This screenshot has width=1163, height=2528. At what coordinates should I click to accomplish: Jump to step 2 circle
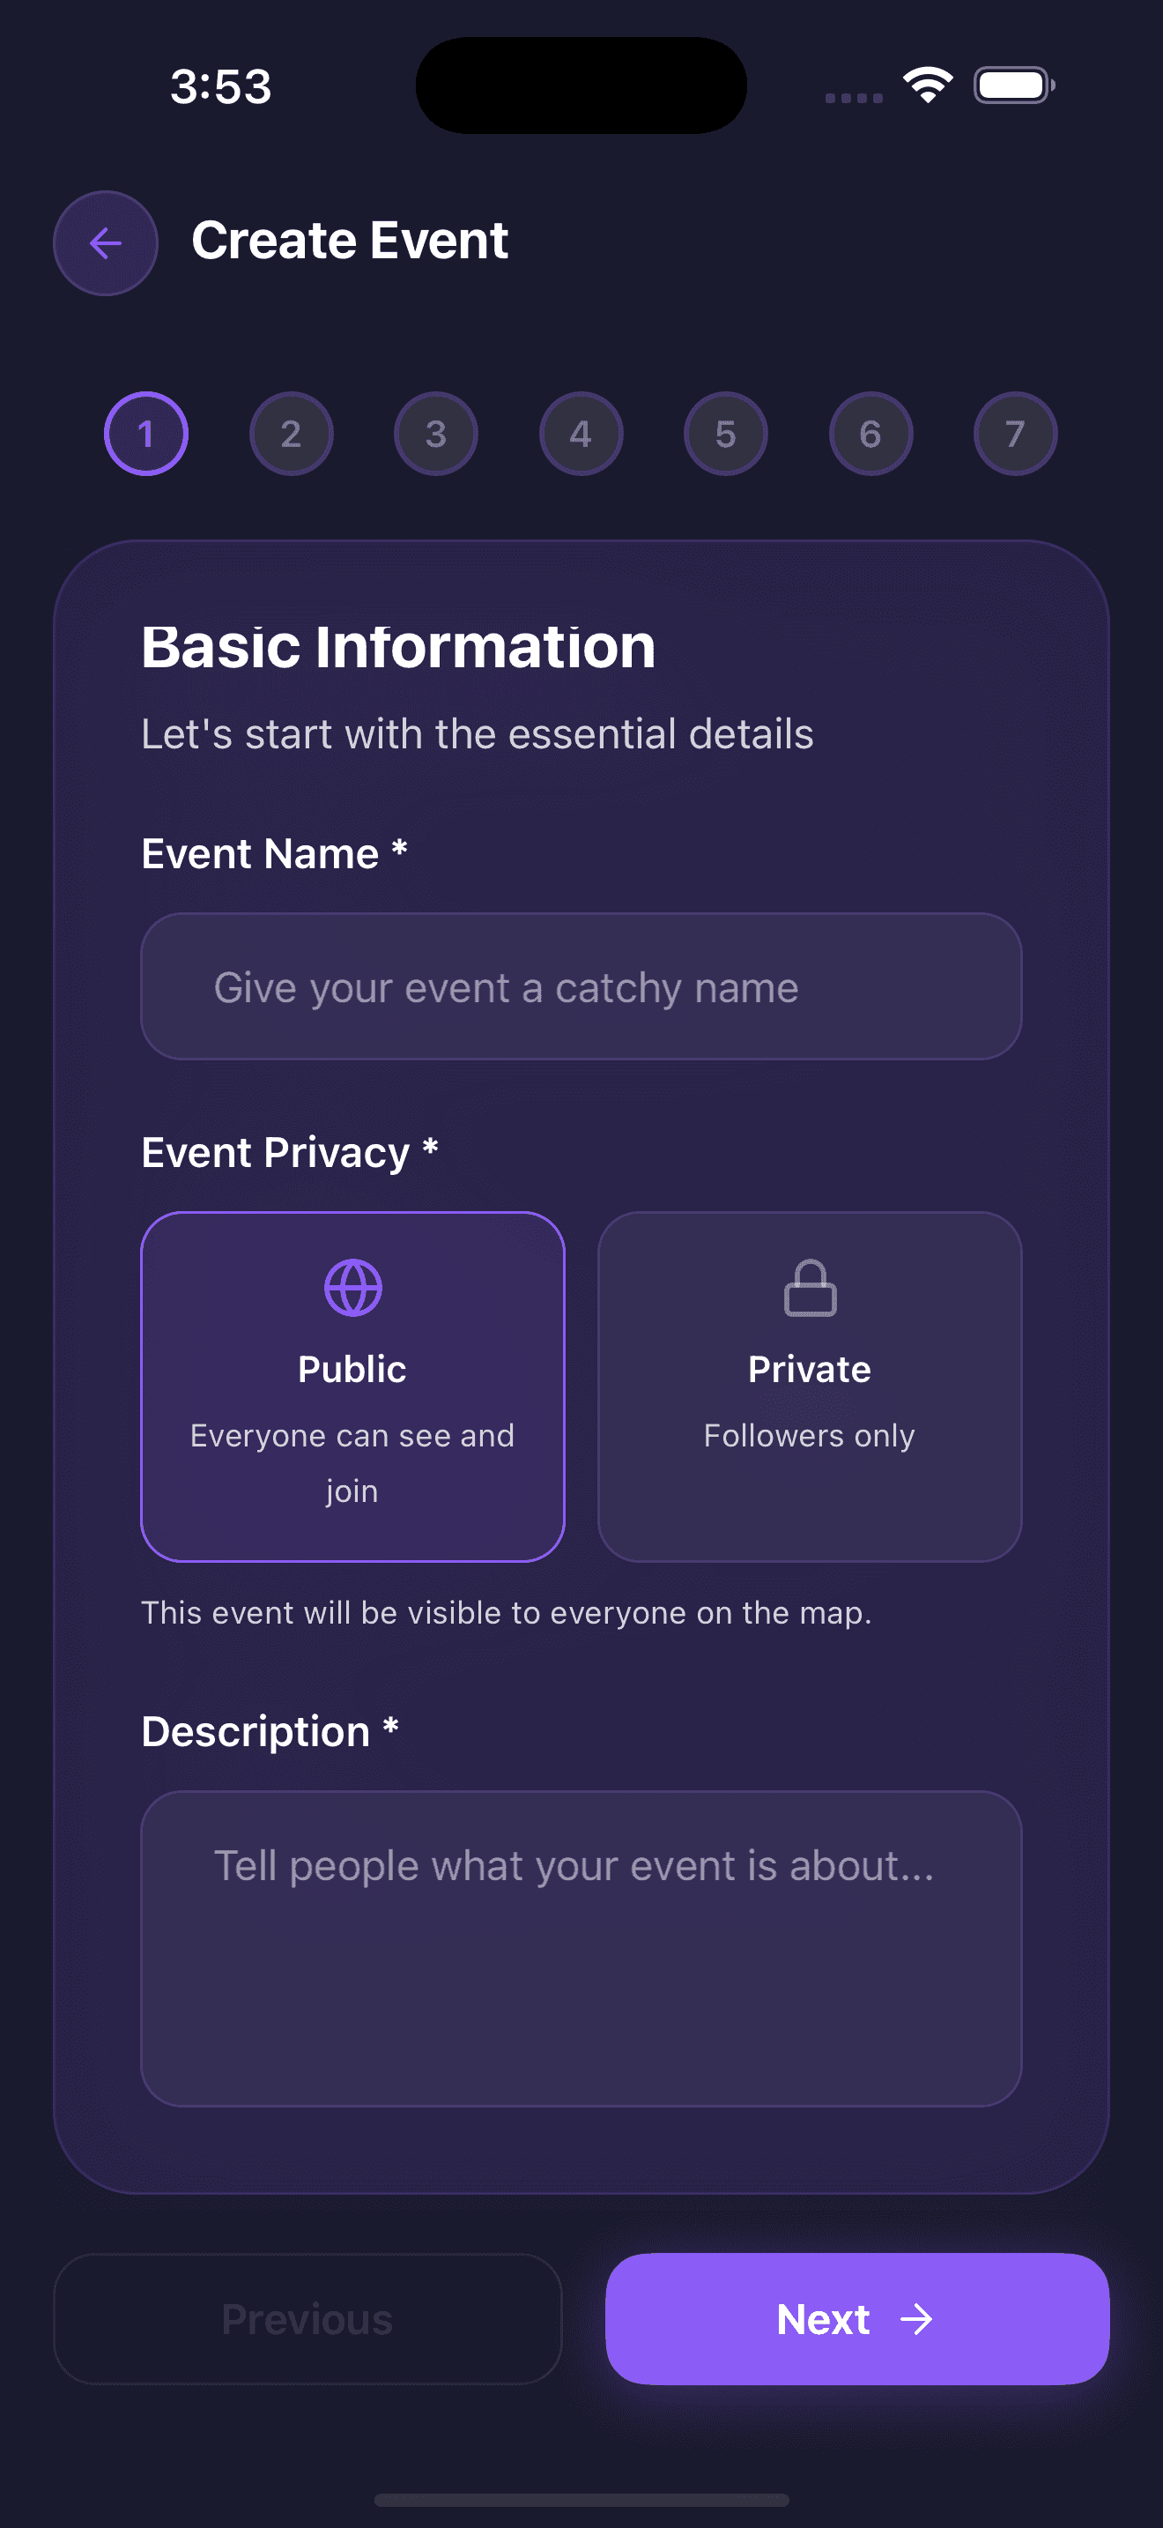pyautogui.click(x=292, y=434)
